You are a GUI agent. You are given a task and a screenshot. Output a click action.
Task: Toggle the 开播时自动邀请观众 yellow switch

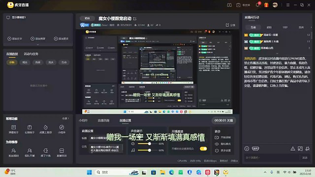pos(203,148)
